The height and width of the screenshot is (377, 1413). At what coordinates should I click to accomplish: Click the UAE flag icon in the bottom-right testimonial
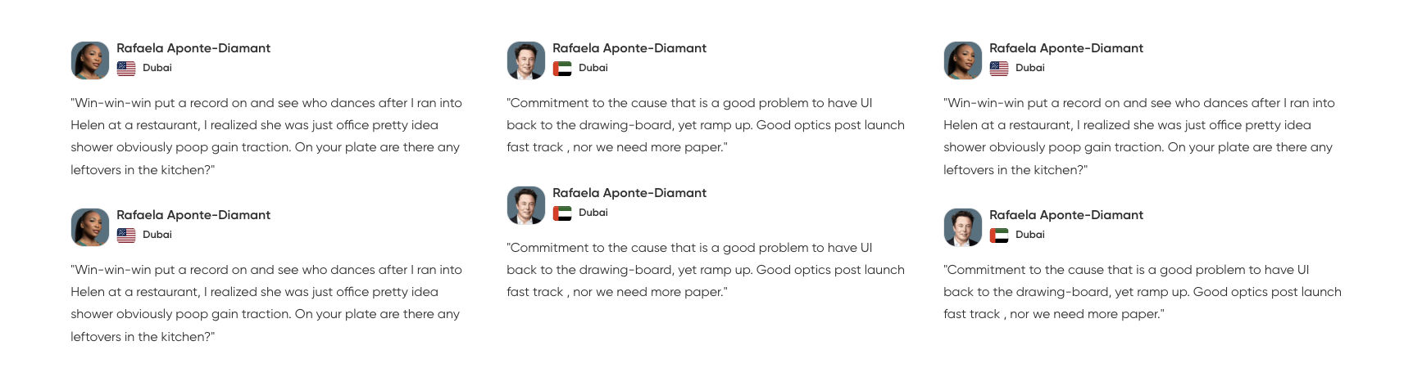pyautogui.click(x=999, y=236)
